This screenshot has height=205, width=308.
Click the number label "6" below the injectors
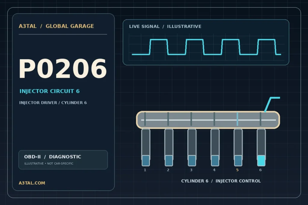coord(260,170)
